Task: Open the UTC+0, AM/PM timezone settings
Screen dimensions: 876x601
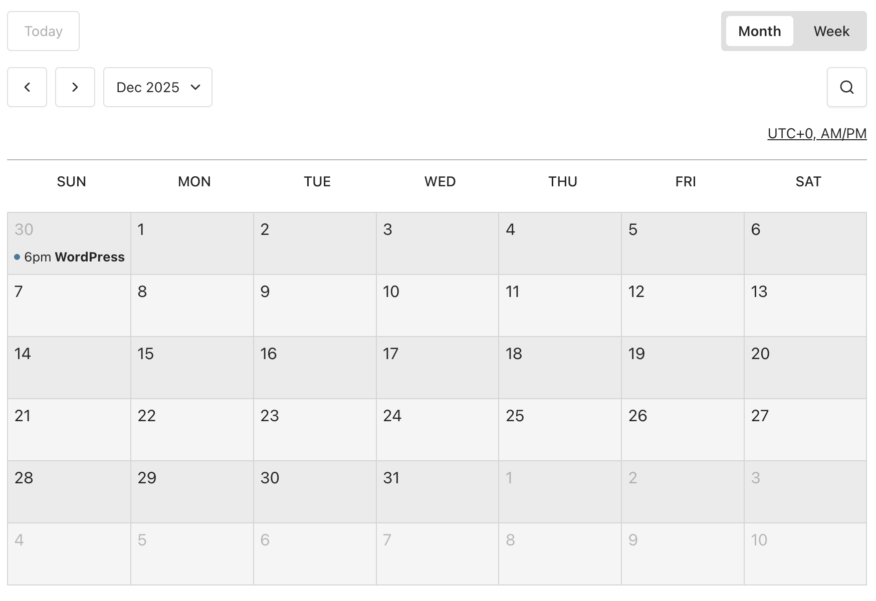Action: (817, 134)
